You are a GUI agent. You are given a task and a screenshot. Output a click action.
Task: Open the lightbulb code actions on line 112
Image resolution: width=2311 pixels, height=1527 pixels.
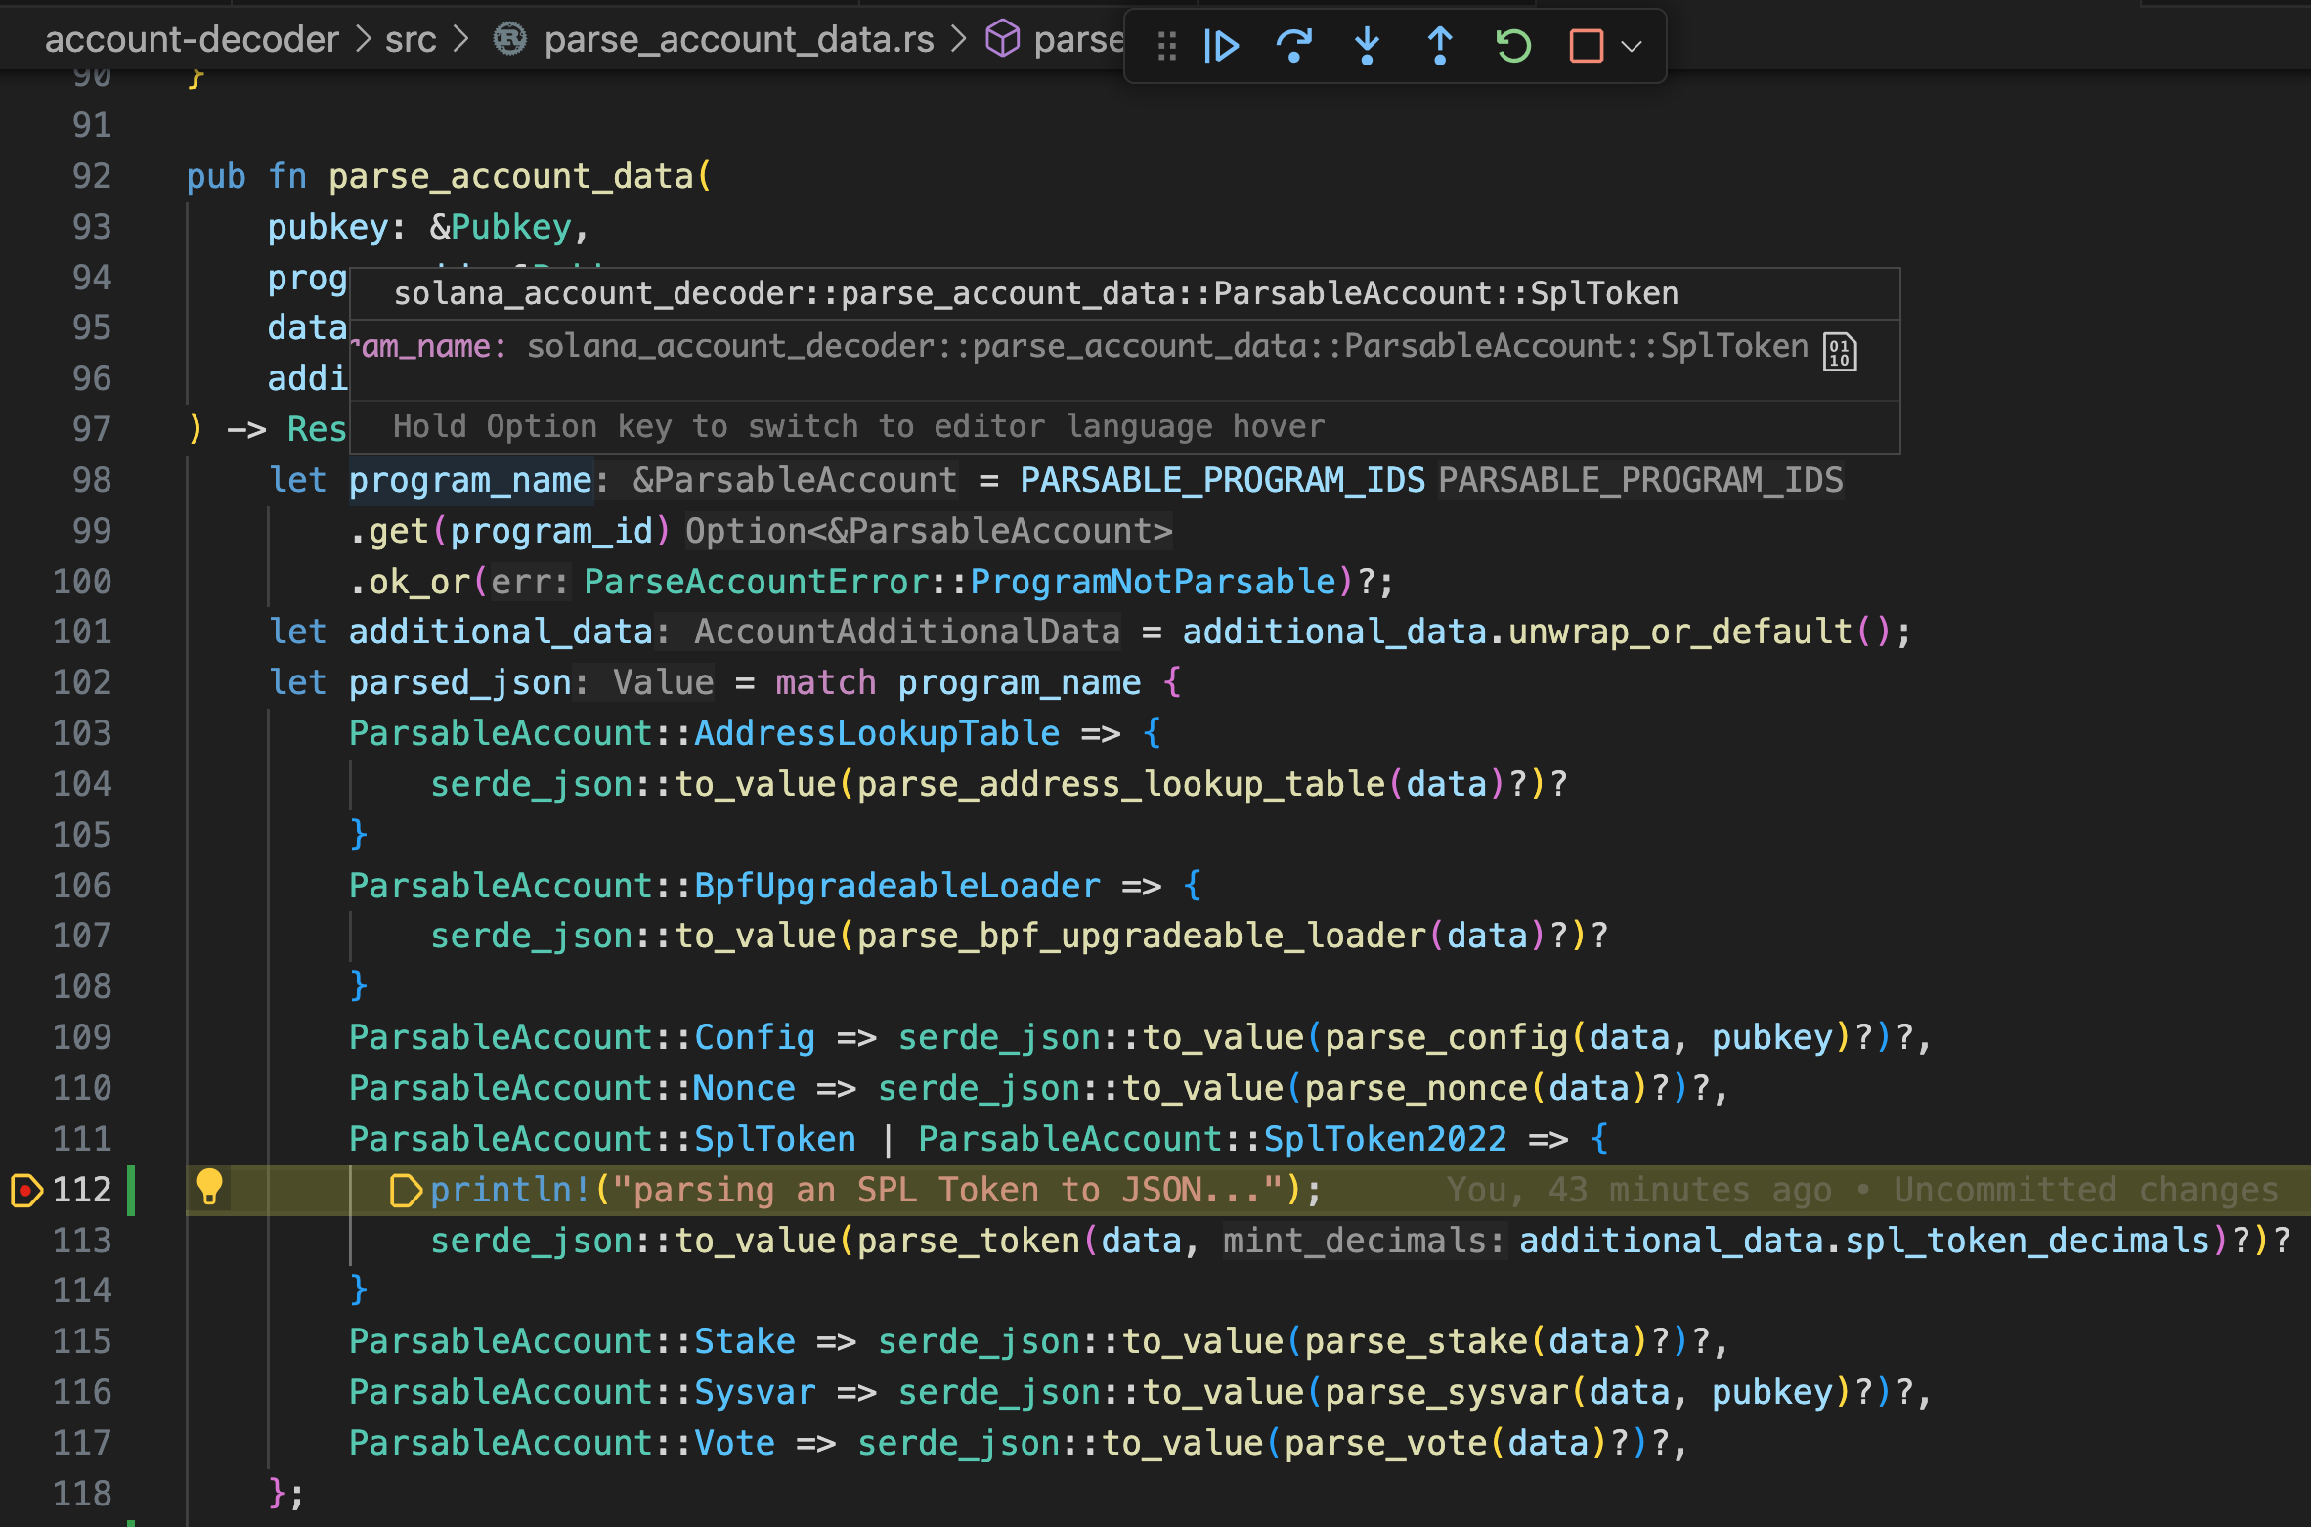coord(209,1187)
